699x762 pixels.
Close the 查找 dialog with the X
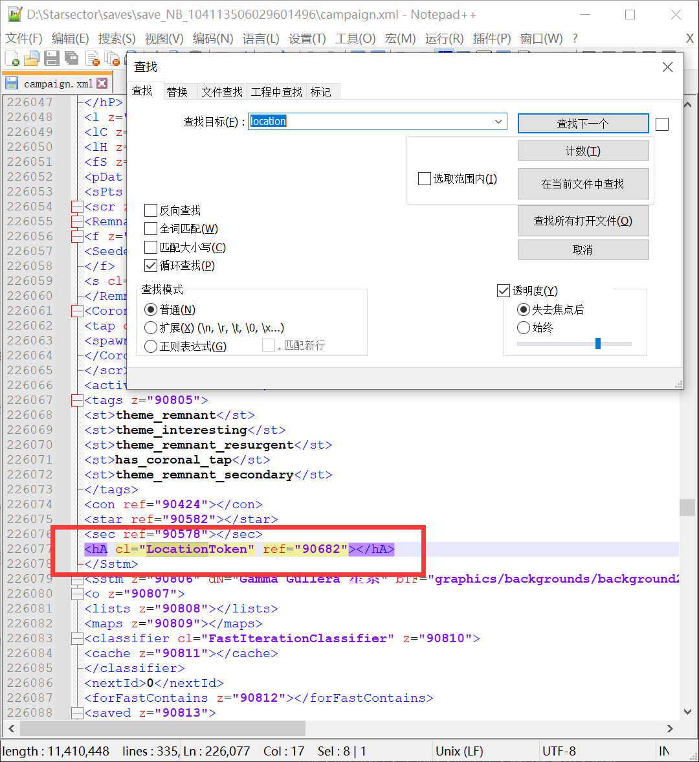pyautogui.click(x=667, y=67)
